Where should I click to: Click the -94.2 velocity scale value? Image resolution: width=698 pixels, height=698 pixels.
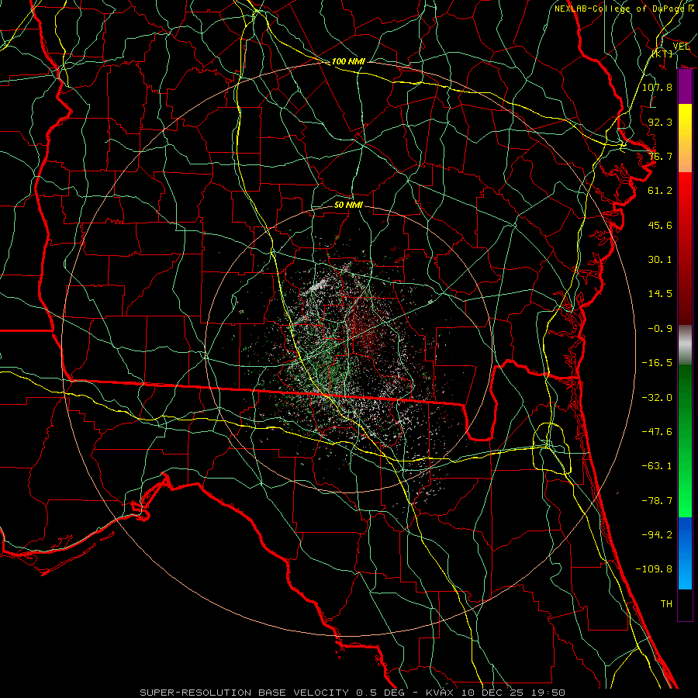pos(657,535)
